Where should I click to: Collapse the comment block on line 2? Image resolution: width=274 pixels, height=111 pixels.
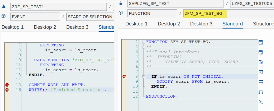(144, 47)
